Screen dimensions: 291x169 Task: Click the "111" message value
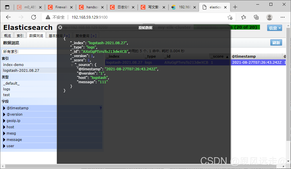click(103, 82)
